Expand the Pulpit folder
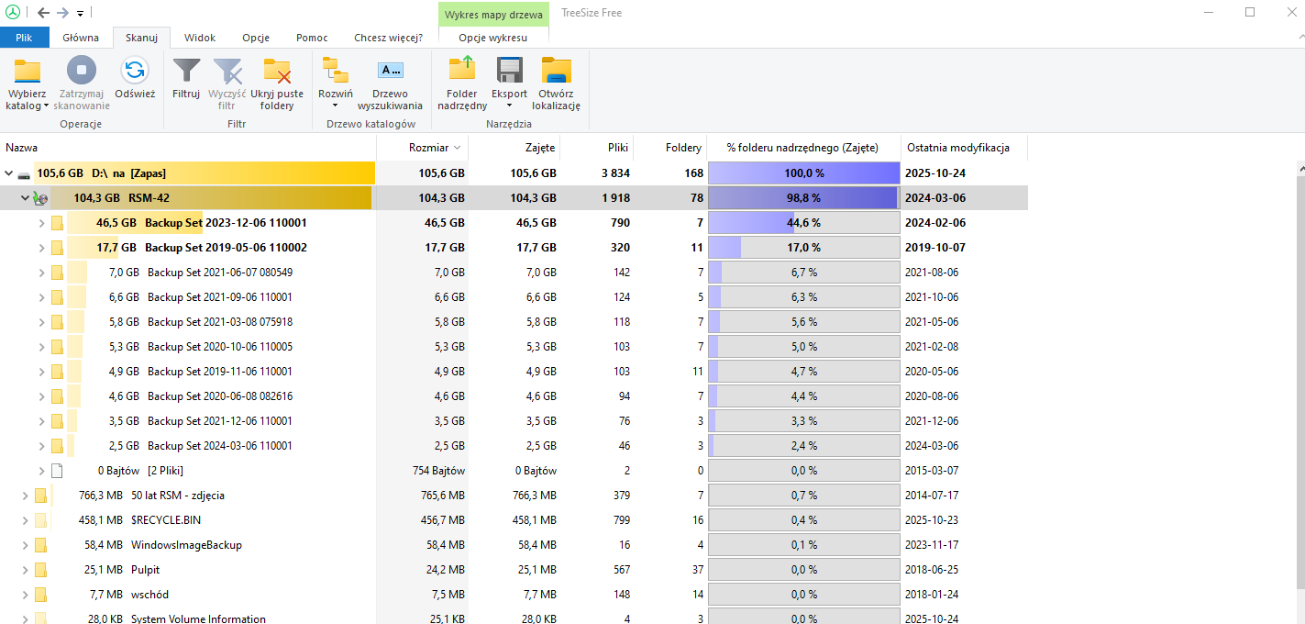1305x624 pixels. [x=26, y=569]
